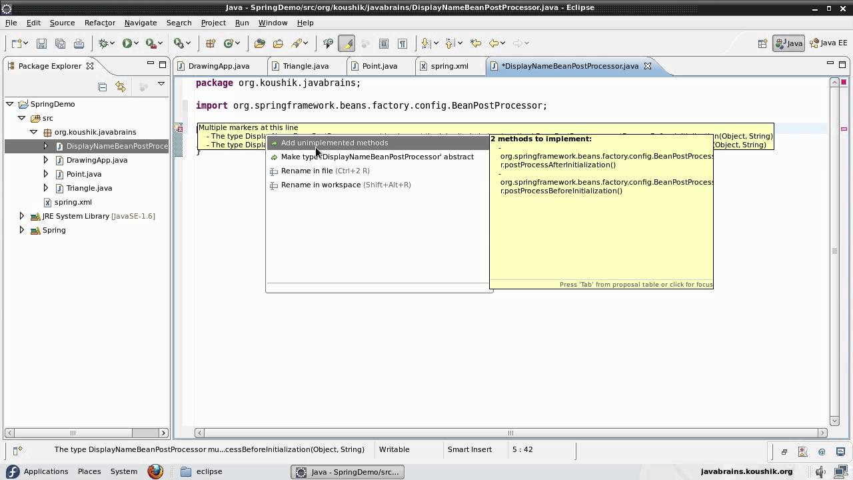Select Point.java in Package Explorer
This screenshot has height=480, width=853.
pos(83,174)
